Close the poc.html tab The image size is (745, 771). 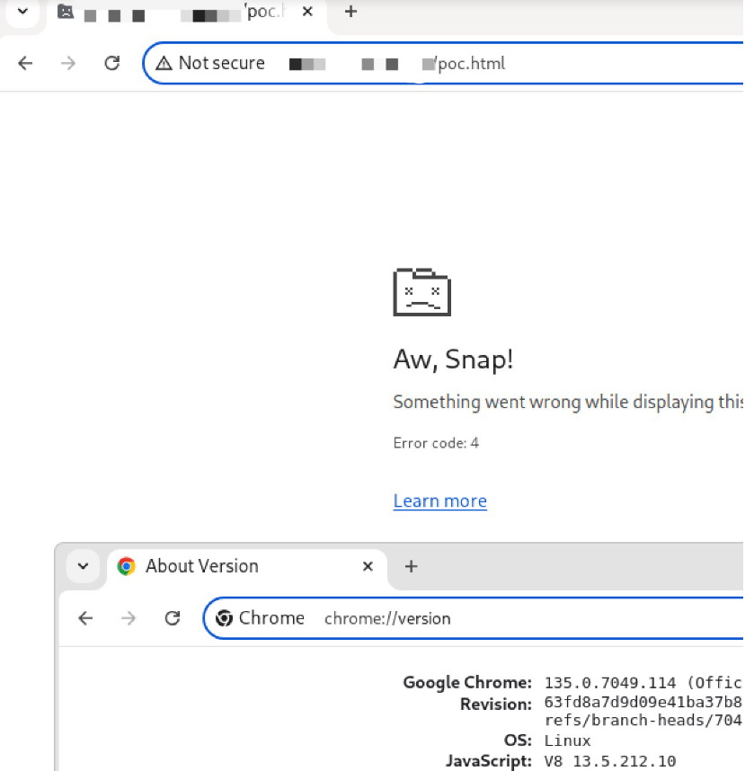[307, 13]
